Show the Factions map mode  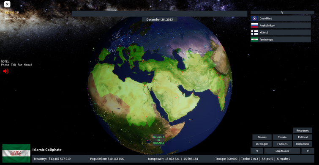tap(282, 144)
